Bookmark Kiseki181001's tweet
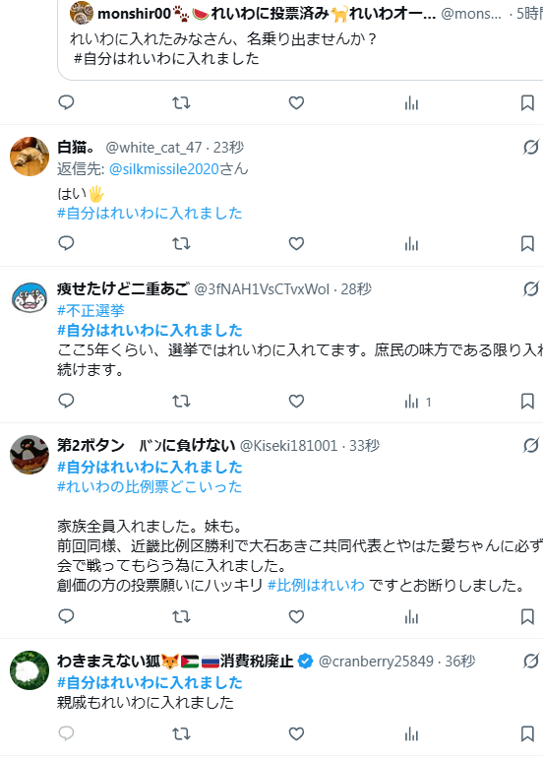543x757 pixels. tap(527, 616)
